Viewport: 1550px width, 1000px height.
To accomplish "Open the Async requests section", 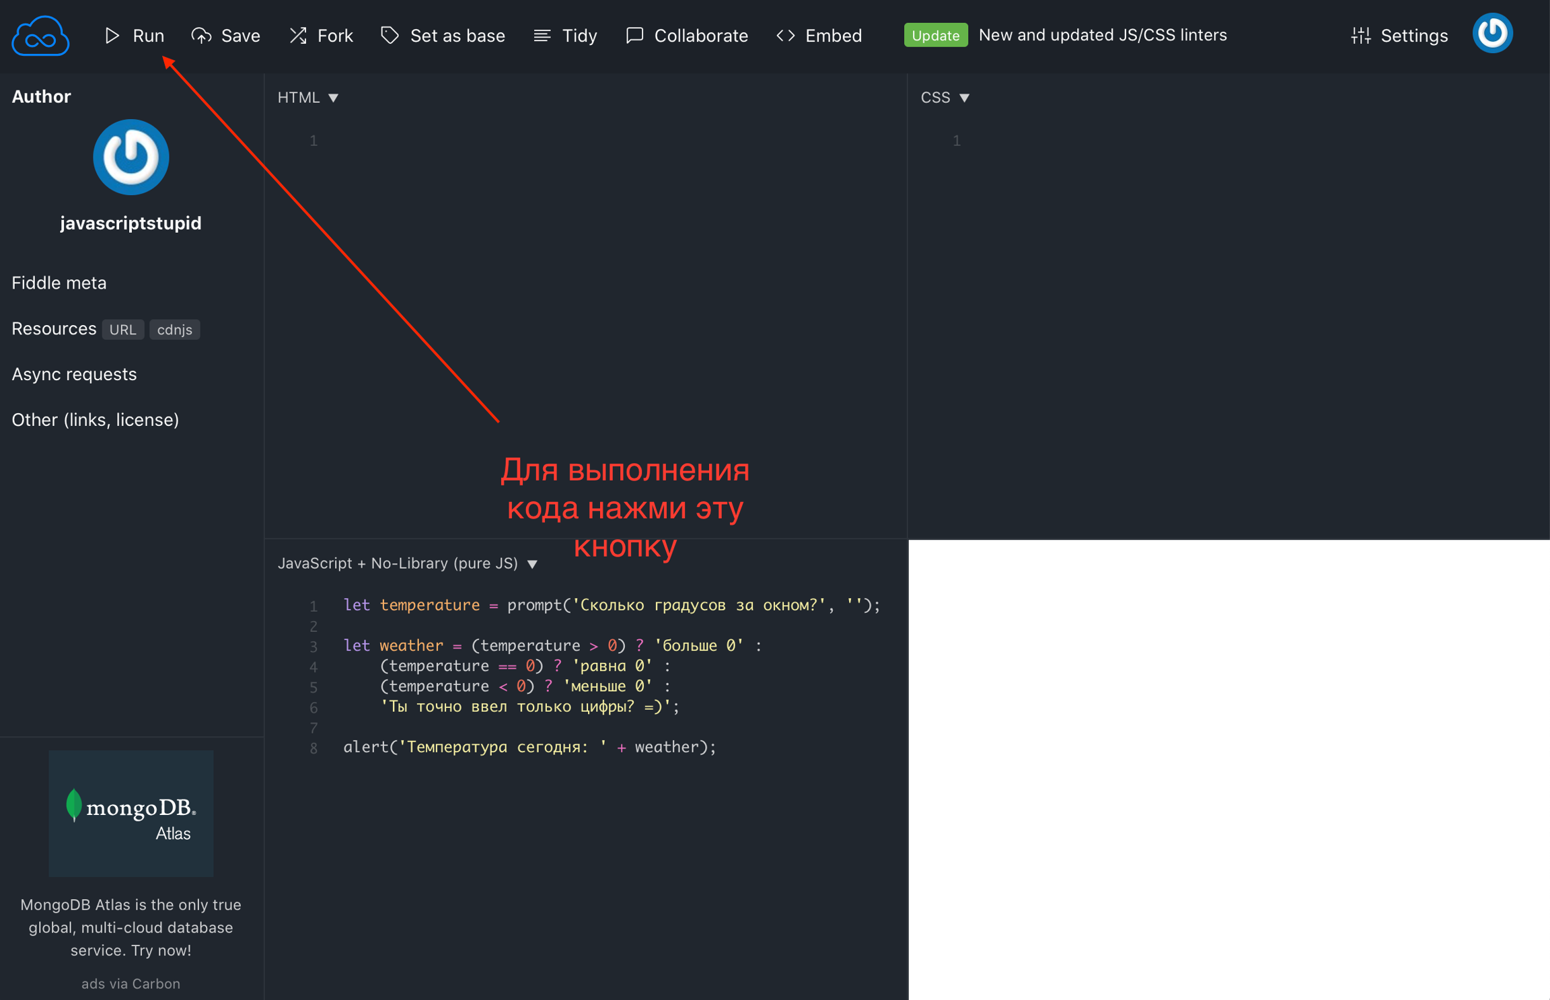I will pyautogui.click(x=74, y=374).
